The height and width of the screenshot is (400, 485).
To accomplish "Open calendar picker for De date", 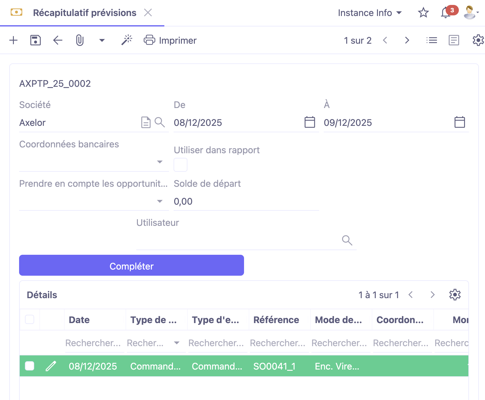I will click(x=310, y=122).
